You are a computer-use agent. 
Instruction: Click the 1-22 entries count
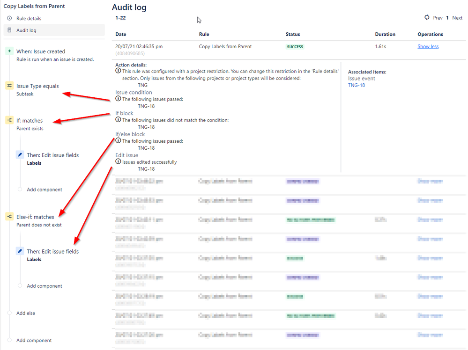(120, 18)
